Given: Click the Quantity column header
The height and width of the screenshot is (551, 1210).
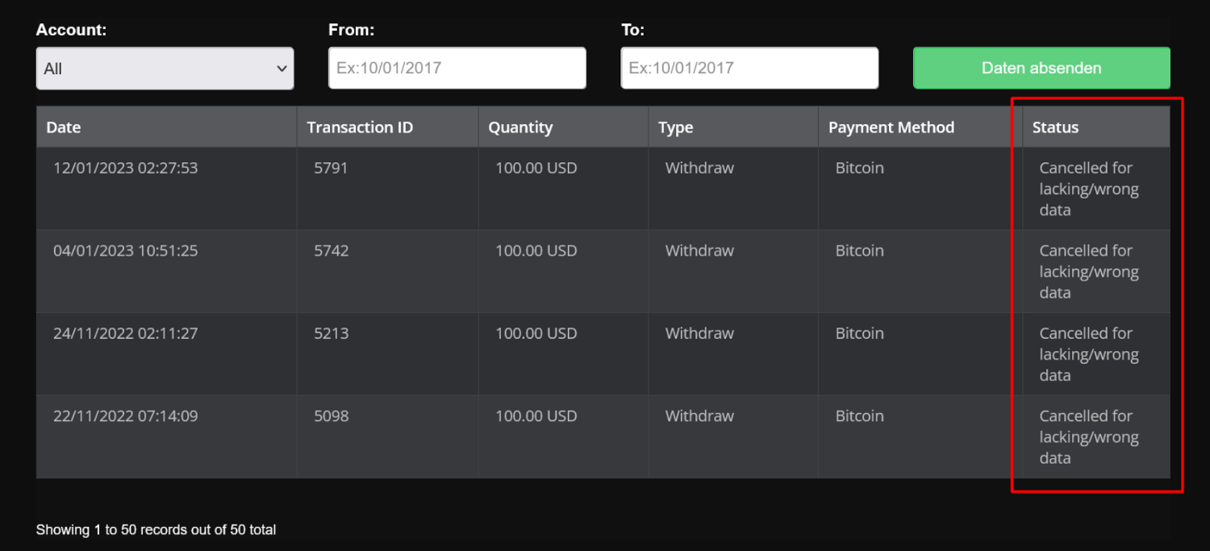Looking at the screenshot, I should (520, 127).
